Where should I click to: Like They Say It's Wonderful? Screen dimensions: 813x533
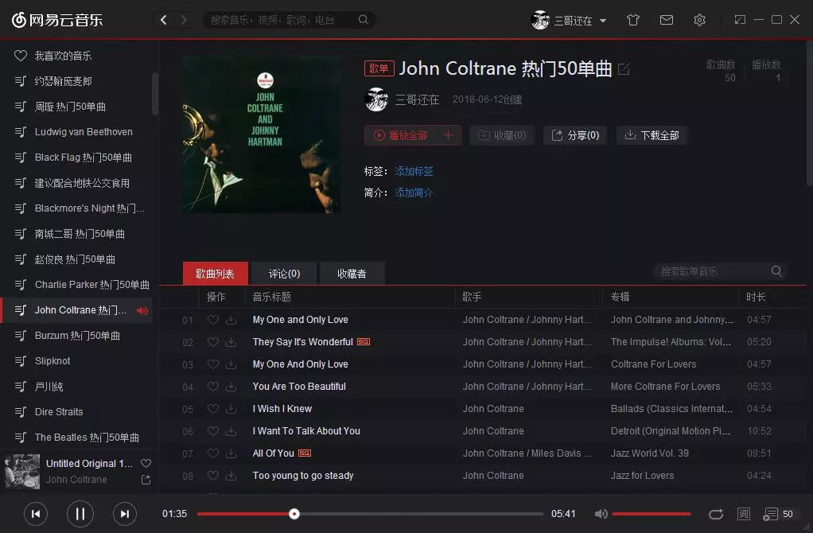click(x=213, y=342)
